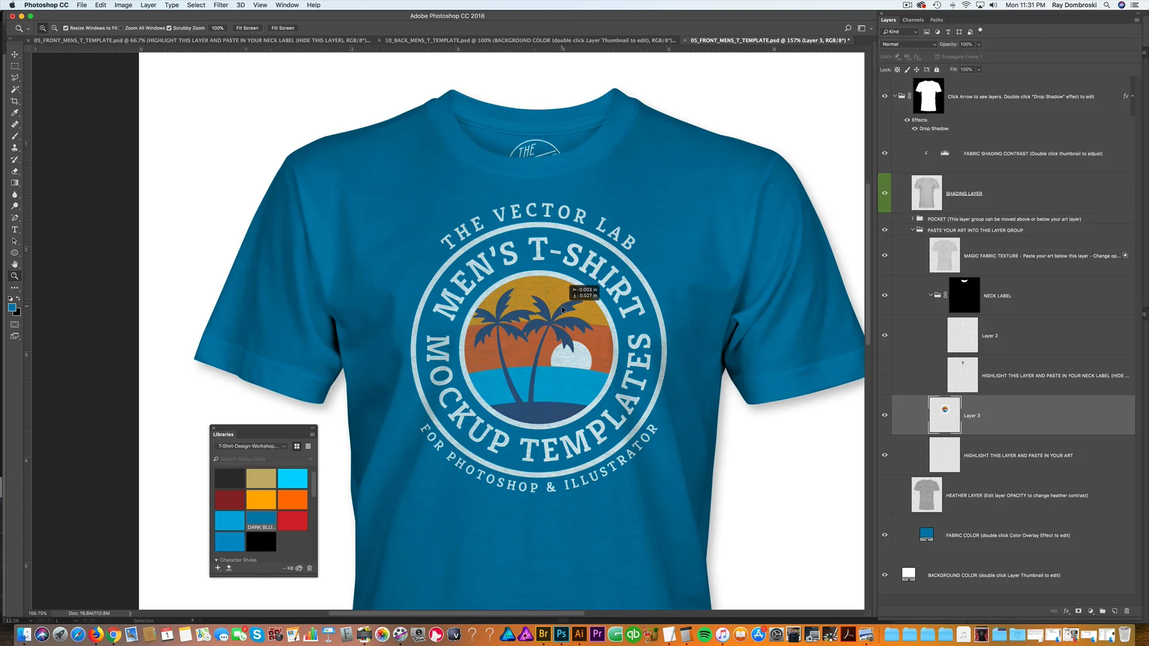Pick the cyan swatch in Libraries panel

[x=292, y=479]
